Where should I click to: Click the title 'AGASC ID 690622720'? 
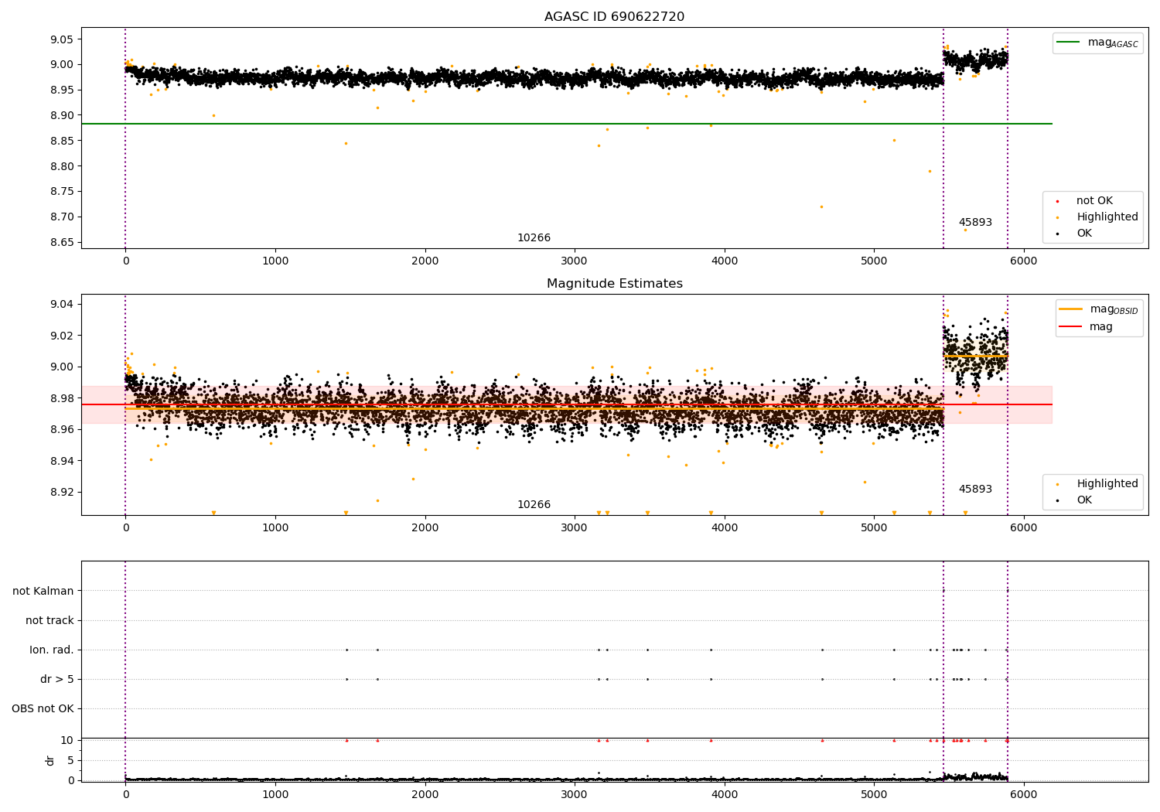click(614, 17)
